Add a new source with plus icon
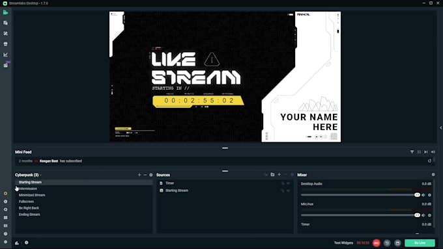This screenshot has height=249, width=443. tap(279, 174)
